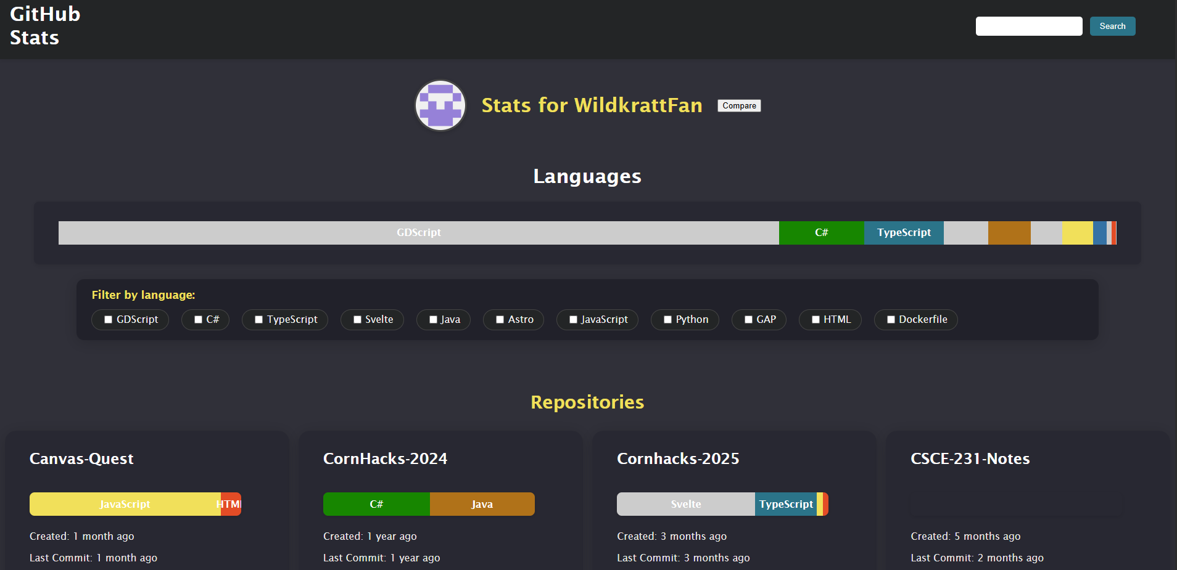1177x570 pixels.
Task: Enable the Svelte filter
Action: tap(357, 319)
